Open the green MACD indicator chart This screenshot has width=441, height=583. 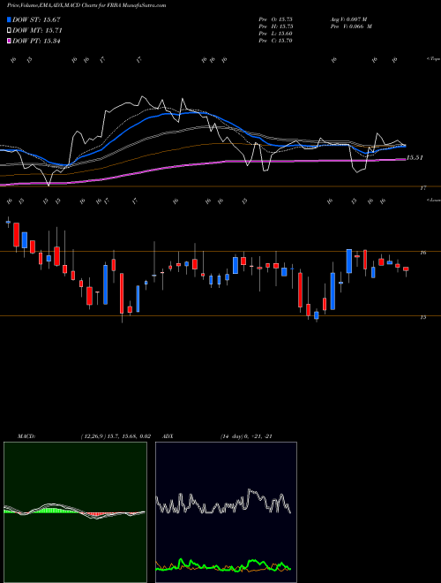75,512
